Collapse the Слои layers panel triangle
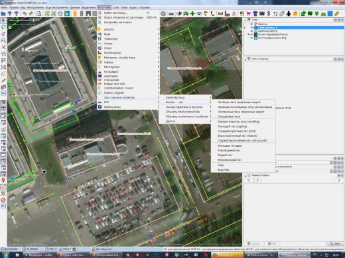 (245, 20)
